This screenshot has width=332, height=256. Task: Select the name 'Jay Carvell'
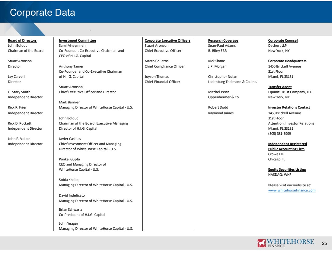coord(16,77)
